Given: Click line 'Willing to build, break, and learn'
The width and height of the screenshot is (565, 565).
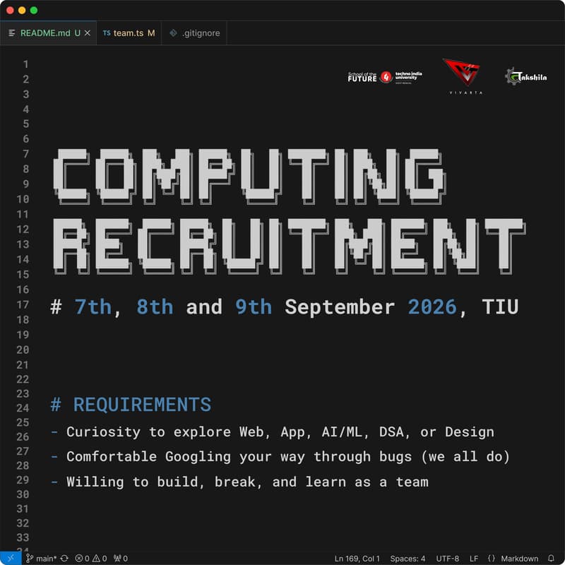Looking at the screenshot, I should click(x=239, y=482).
